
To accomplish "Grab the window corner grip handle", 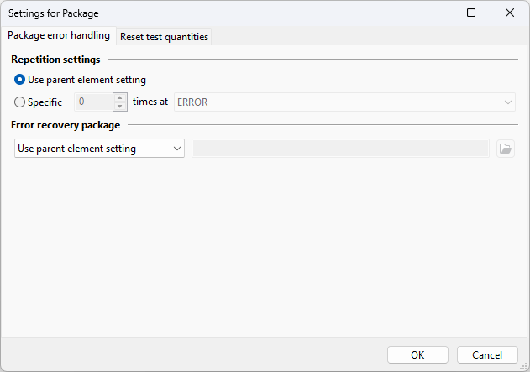I will pyautogui.click(x=523, y=366).
